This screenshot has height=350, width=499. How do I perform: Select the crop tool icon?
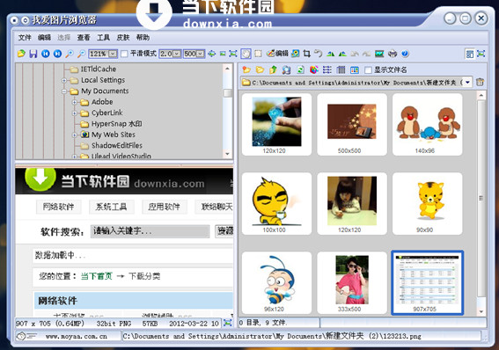point(307,54)
